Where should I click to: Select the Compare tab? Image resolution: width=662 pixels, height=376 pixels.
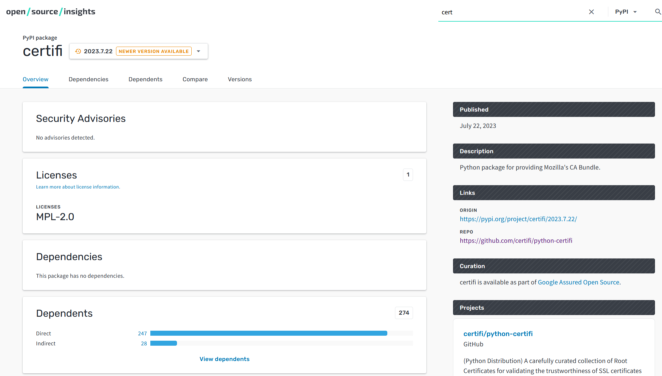(x=195, y=79)
